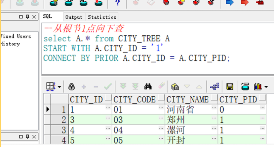Click the red arrow toolbar icon
The width and height of the screenshot is (274, 147).
245,3
